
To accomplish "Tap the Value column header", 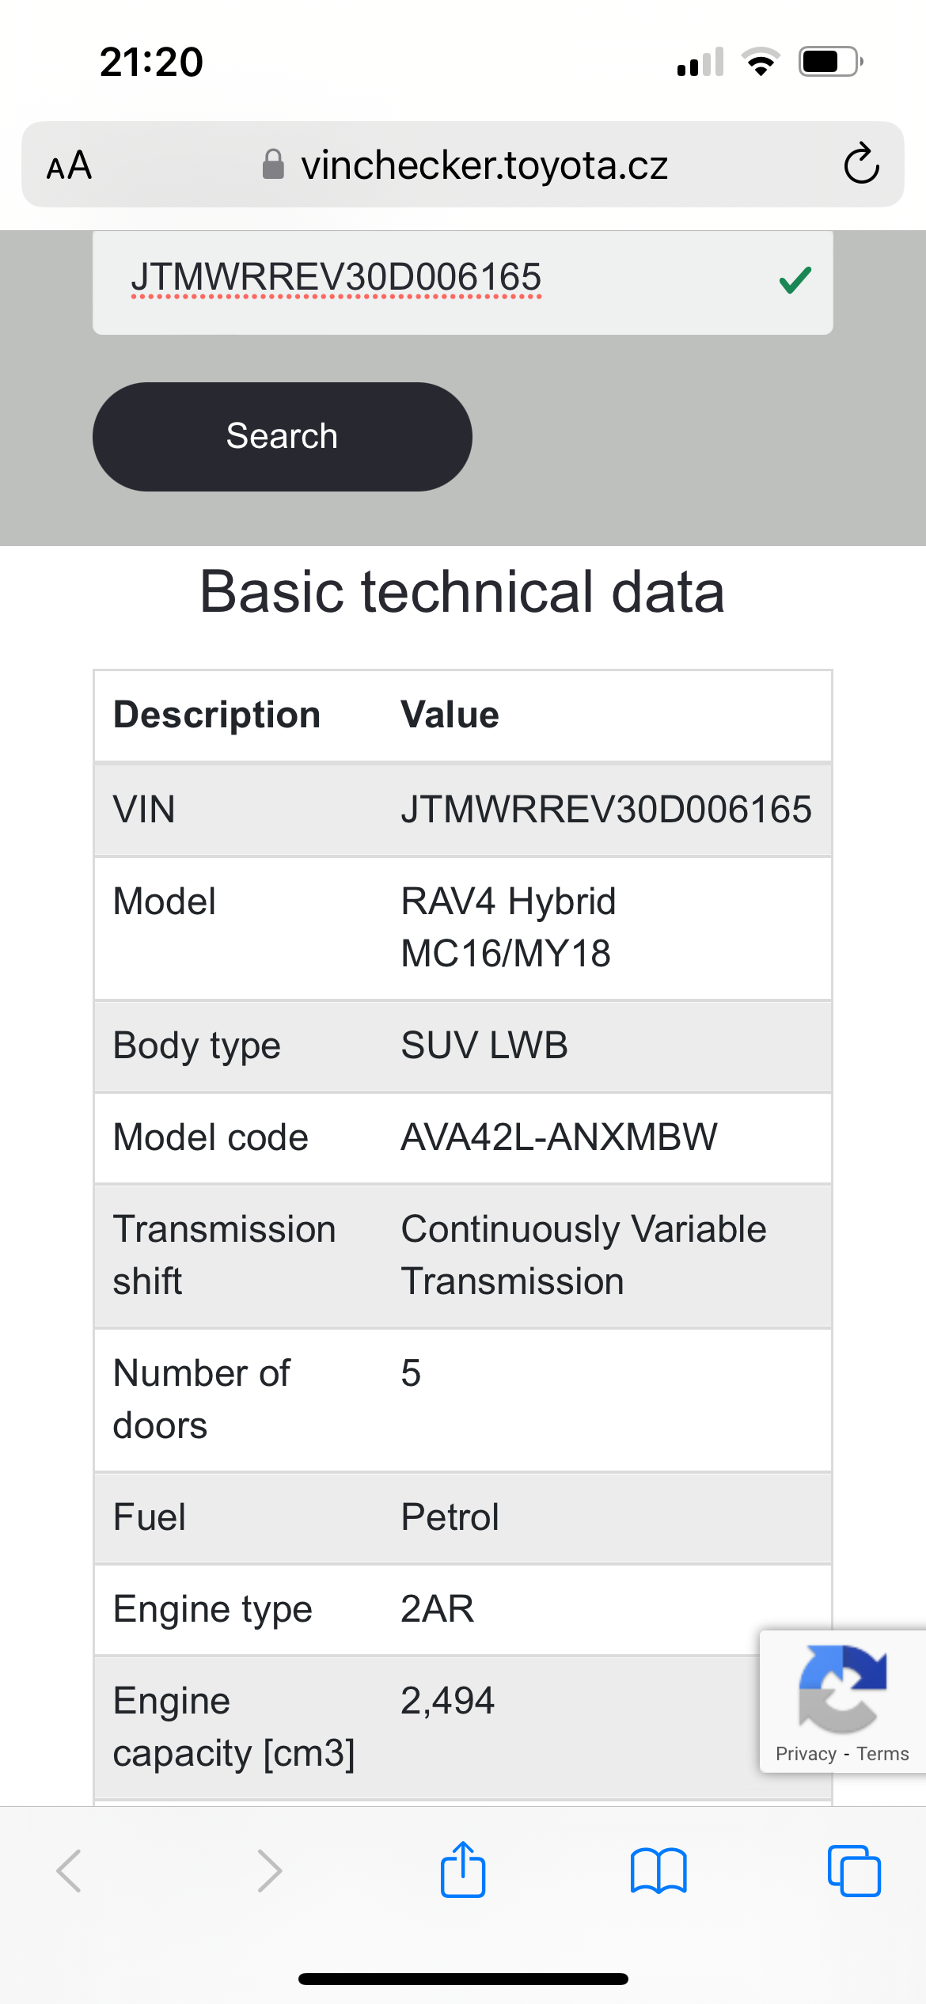I will 450,715.
